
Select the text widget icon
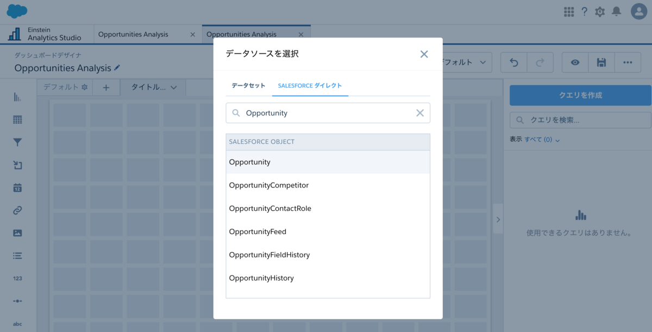(x=17, y=323)
